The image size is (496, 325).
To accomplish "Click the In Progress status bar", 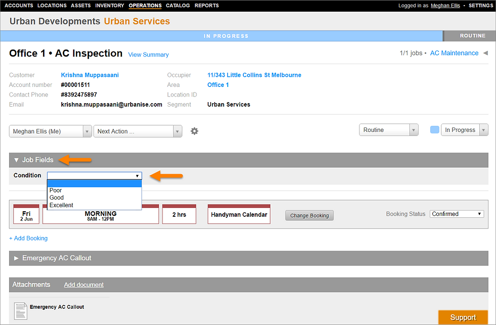I will (222, 36).
